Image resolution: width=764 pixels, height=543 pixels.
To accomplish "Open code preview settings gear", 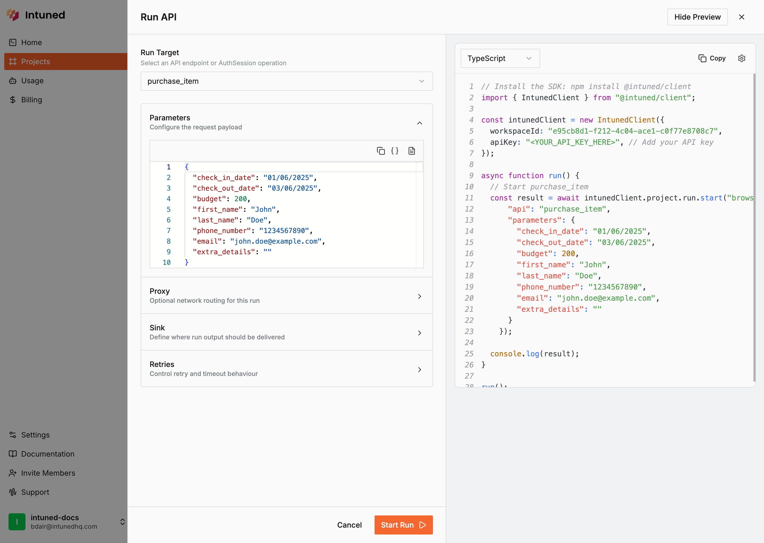I will coord(742,58).
